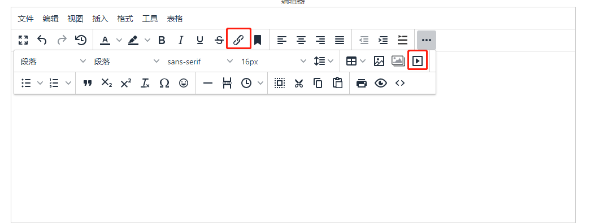Toggle italic formatting
Viewport: 591px width, 223px height.
tap(181, 40)
